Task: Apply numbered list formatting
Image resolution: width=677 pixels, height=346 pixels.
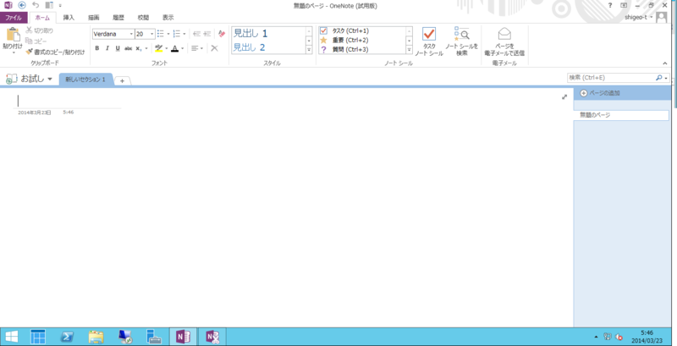Action: point(176,34)
